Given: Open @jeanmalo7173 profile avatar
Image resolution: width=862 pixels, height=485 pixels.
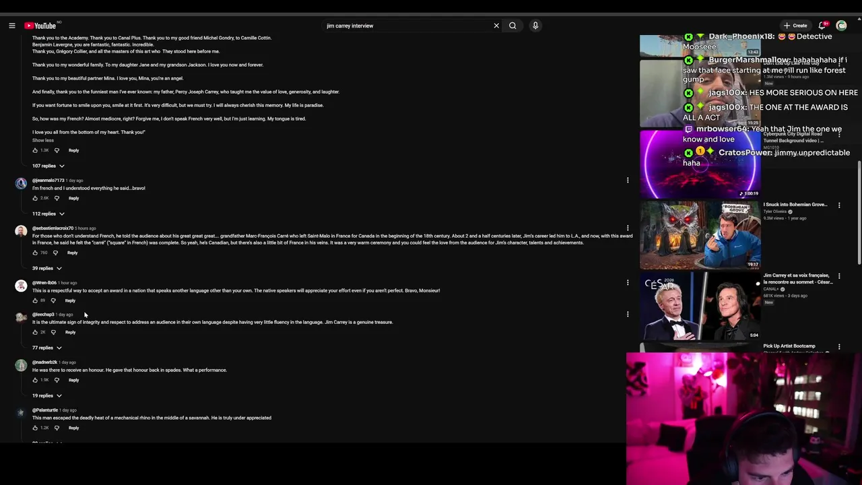Looking at the screenshot, I should pyautogui.click(x=21, y=183).
